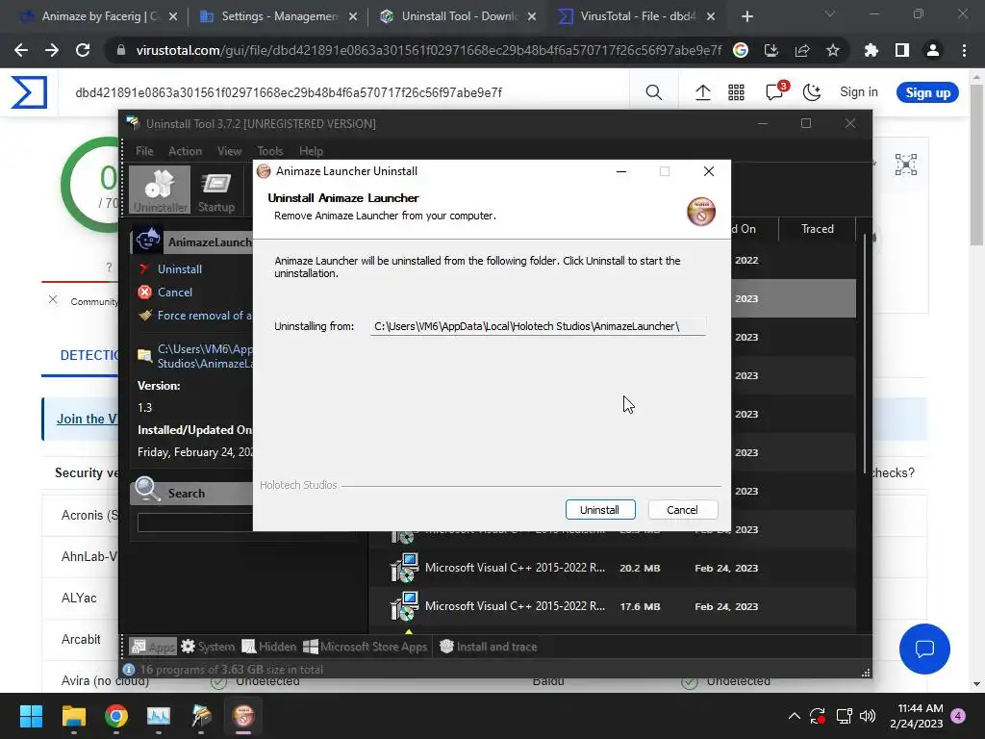Open the browser tab search dropdown chevron
Viewport: 985px width, 739px height.
coord(830,13)
